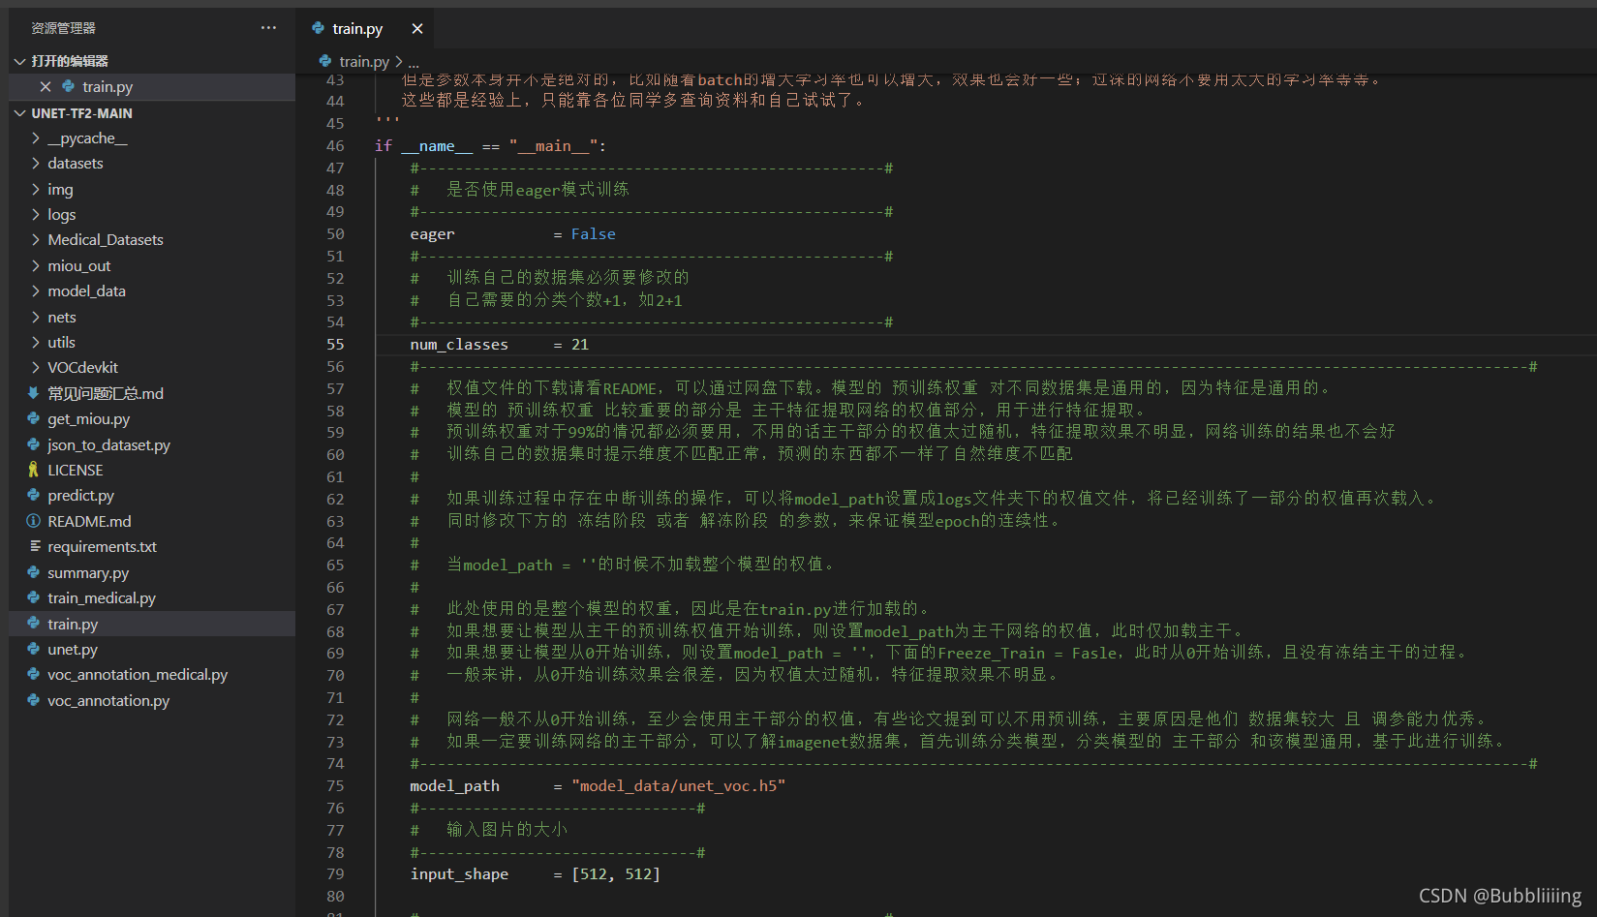Expand the VOCdevkit folder
The image size is (1597, 917).
(36, 367)
